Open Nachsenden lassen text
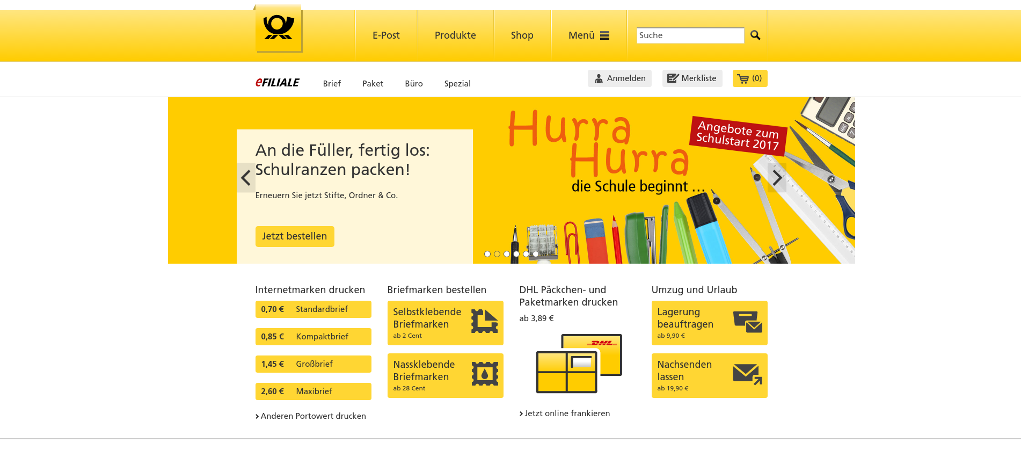The height and width of the screenshot is (450, 1021). (x=684, y=371)
